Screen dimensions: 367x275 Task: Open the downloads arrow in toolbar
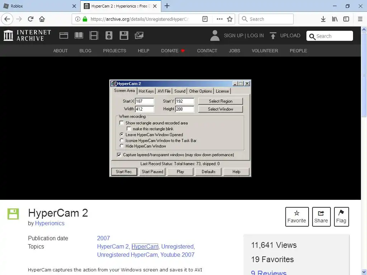coord(323,19)
